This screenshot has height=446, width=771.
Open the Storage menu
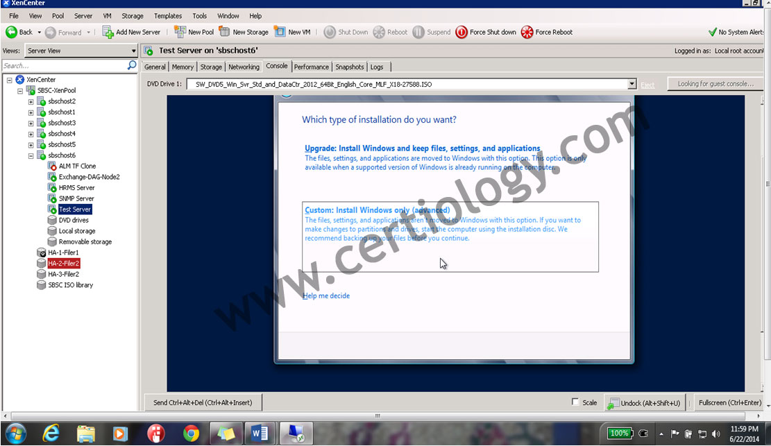pyautogui.click(x=133, y=16)
